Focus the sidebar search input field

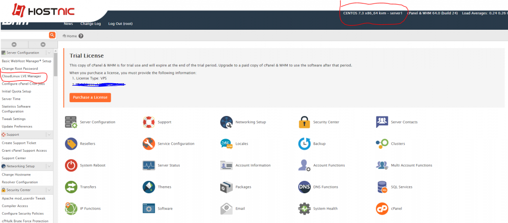pos(25,35)
